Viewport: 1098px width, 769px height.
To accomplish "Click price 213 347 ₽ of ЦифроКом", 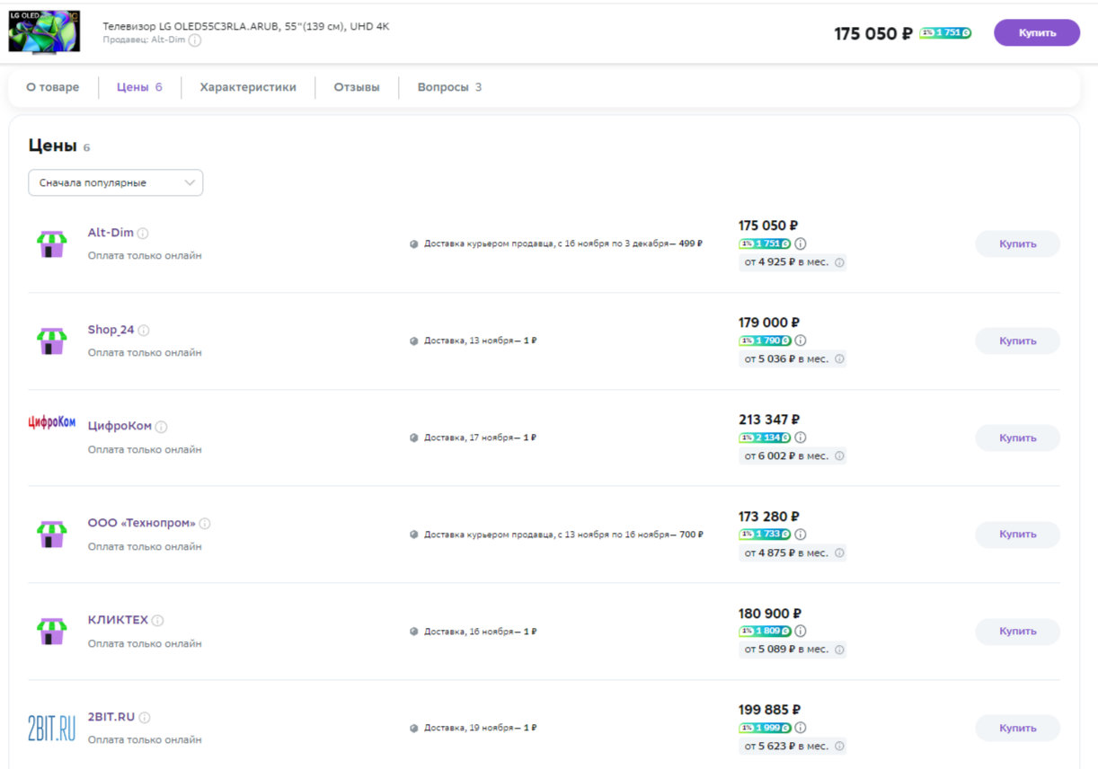I will pos(769,420).
